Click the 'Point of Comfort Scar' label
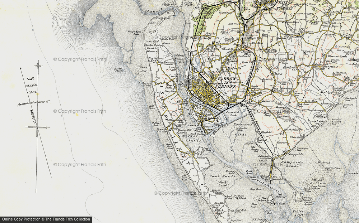This screenshot has height=223, width=359. (x=338, y=121)
